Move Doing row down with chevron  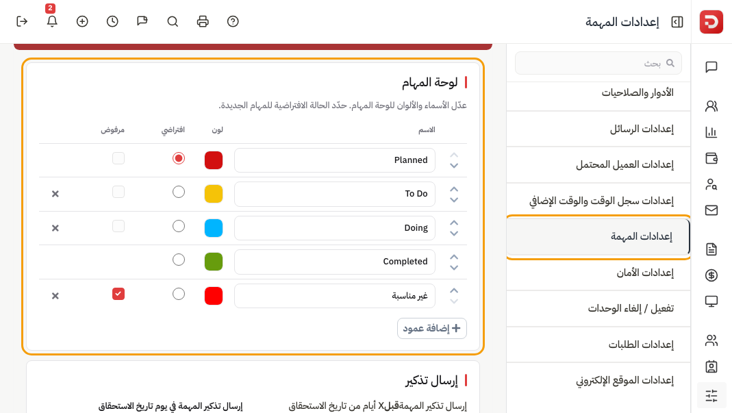click(454, 234)
